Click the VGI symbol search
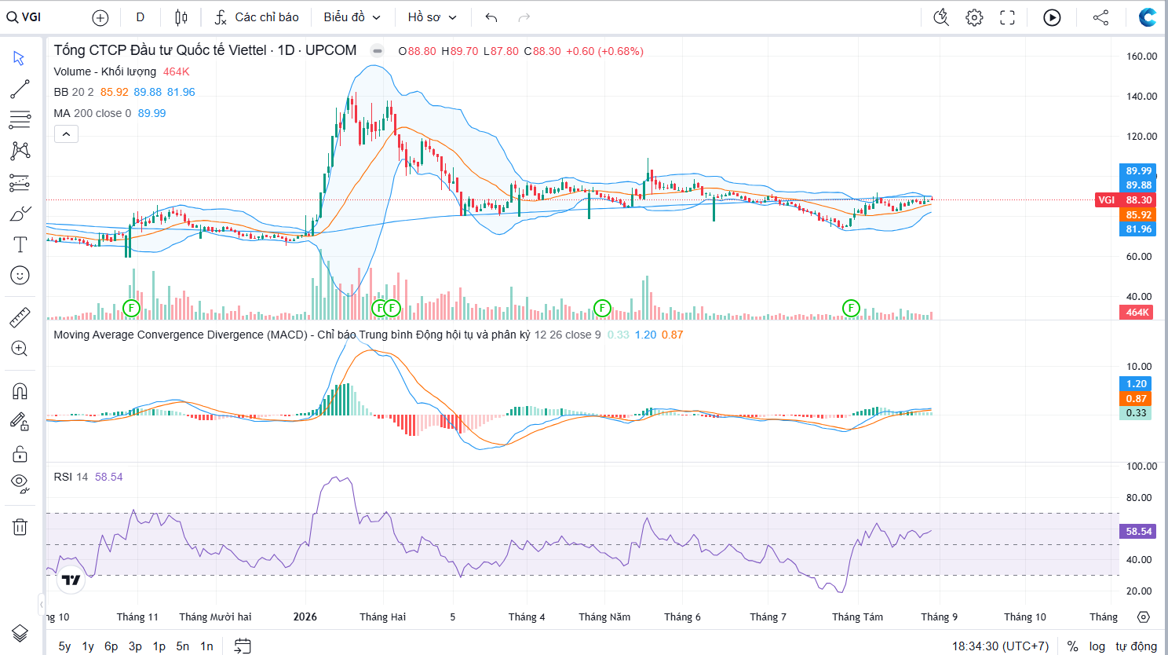 coord(24,17)
